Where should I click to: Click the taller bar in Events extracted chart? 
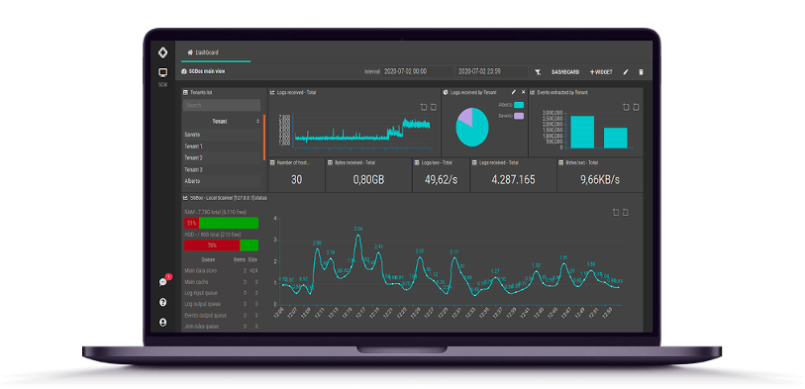(x=582, y=132)
